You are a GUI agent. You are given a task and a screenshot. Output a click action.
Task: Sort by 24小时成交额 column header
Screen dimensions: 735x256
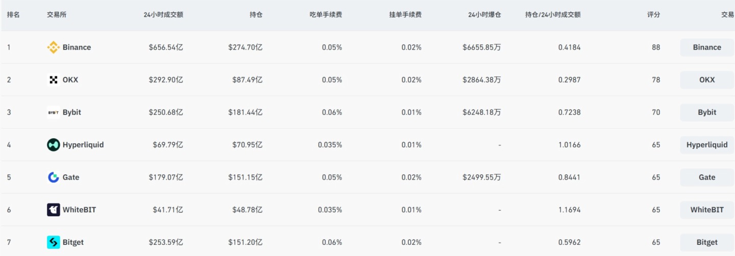click(x=163, y=15)
